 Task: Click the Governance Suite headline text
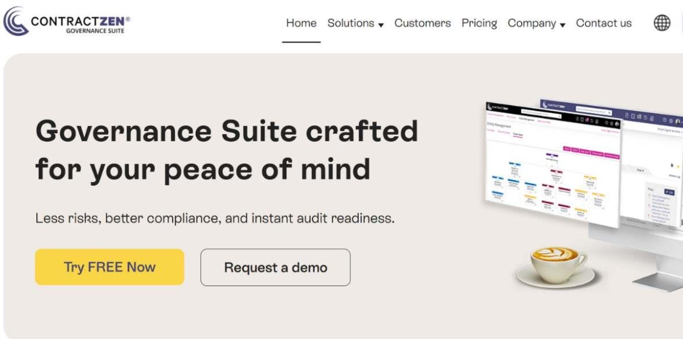click(x=226, y=150)
